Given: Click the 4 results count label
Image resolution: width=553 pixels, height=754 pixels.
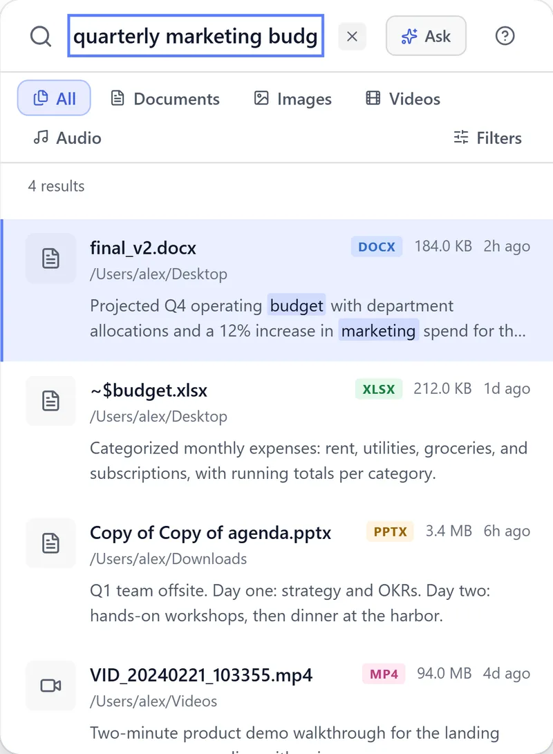Looking at the screenshot, I should (56, 186).
